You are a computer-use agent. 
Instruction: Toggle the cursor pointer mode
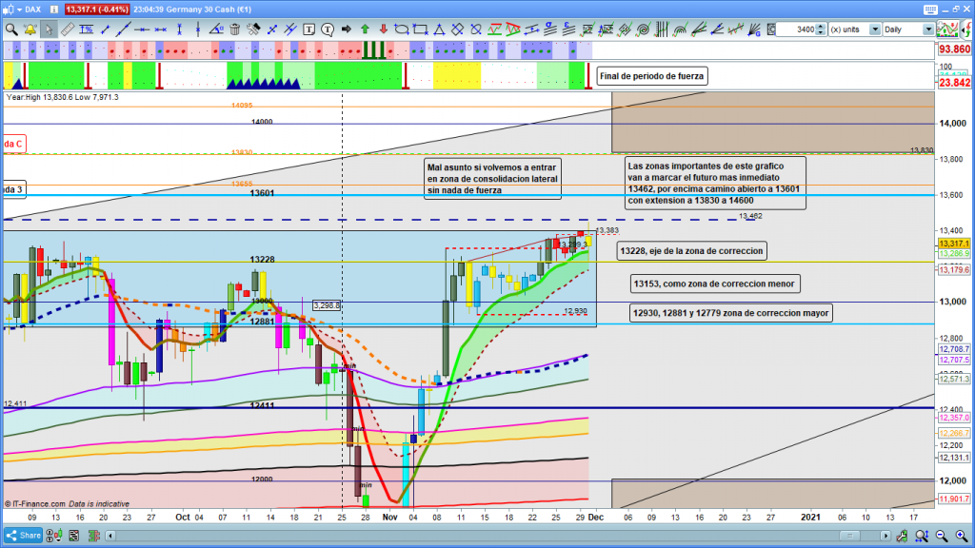pos(50,29)
